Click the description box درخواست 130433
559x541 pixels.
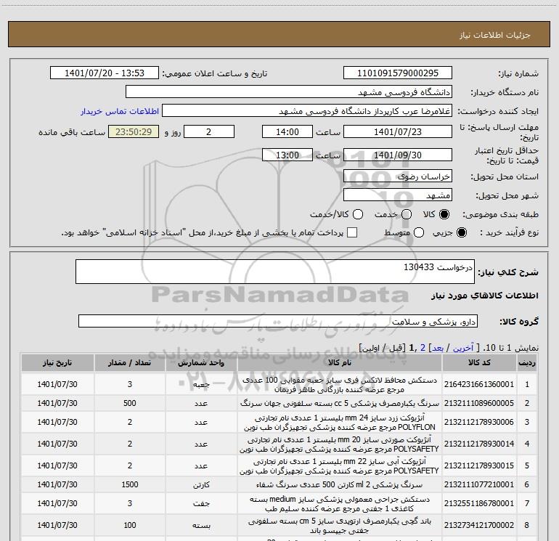pyautogui.click(x=275, y=272)
